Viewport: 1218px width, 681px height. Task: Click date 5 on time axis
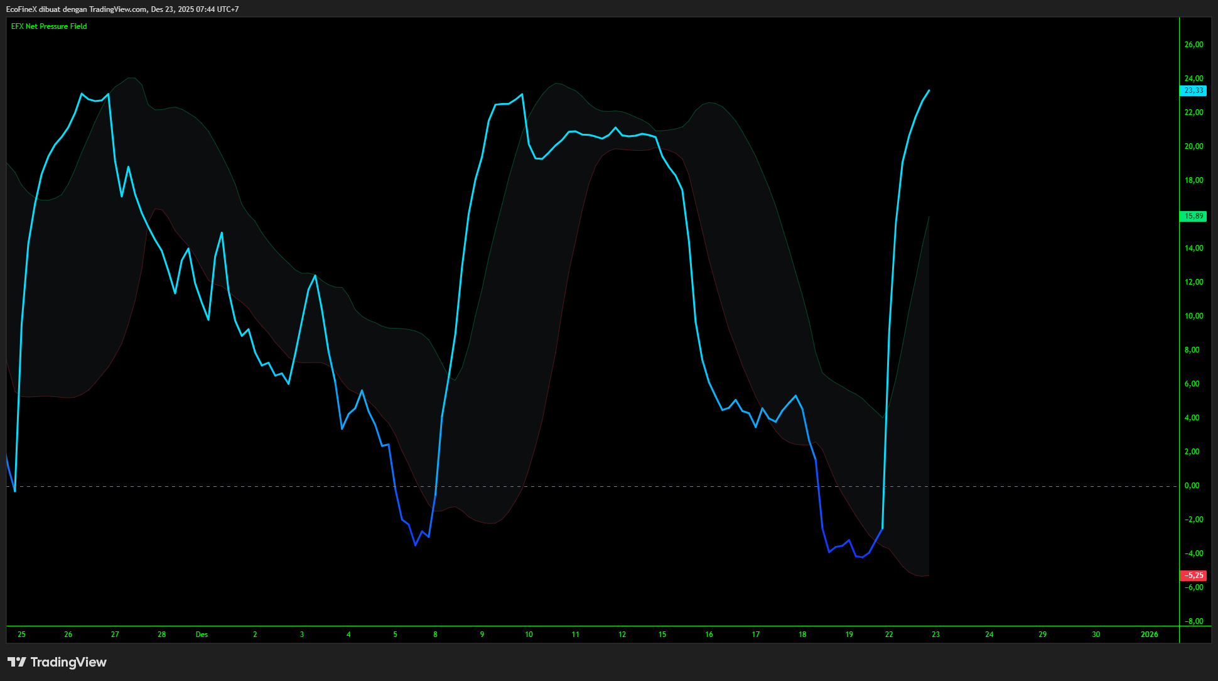click(395, 635)
